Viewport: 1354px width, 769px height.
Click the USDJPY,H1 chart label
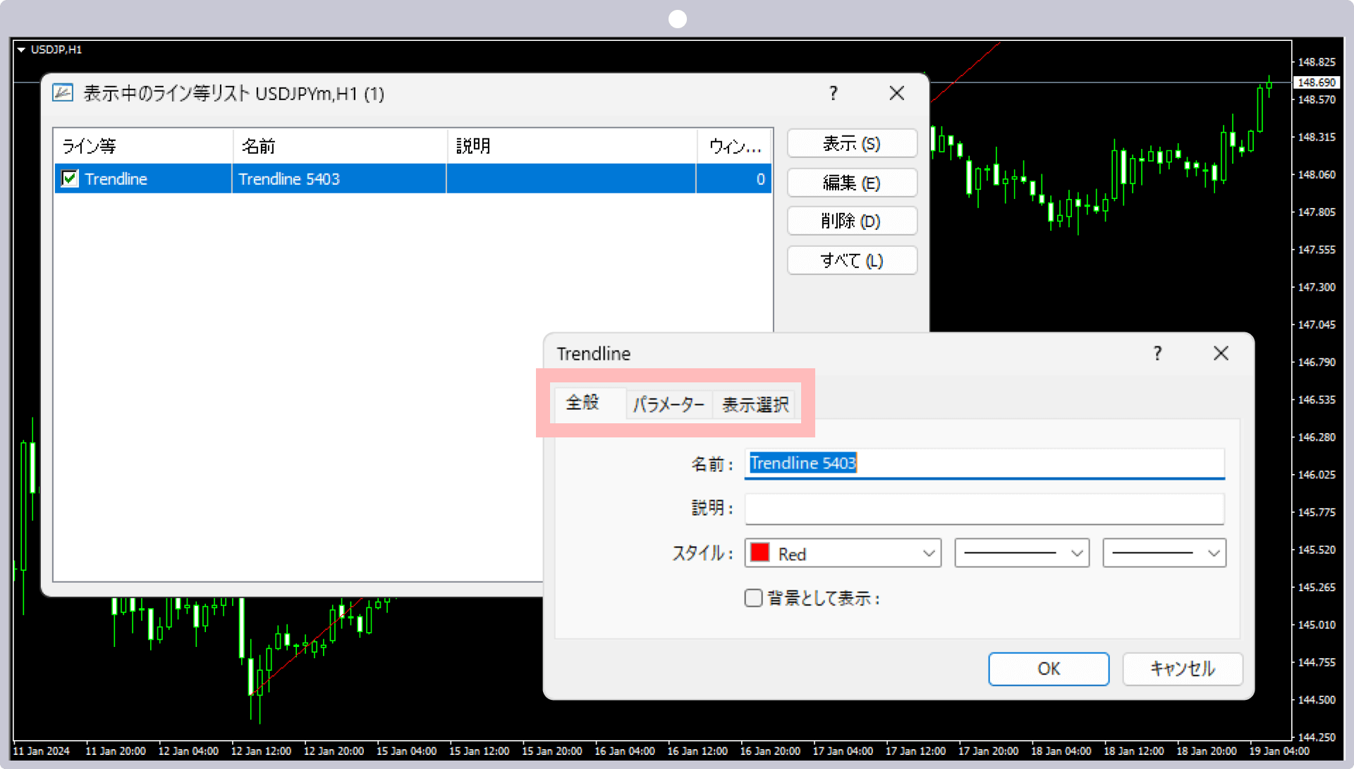[56, 50]
